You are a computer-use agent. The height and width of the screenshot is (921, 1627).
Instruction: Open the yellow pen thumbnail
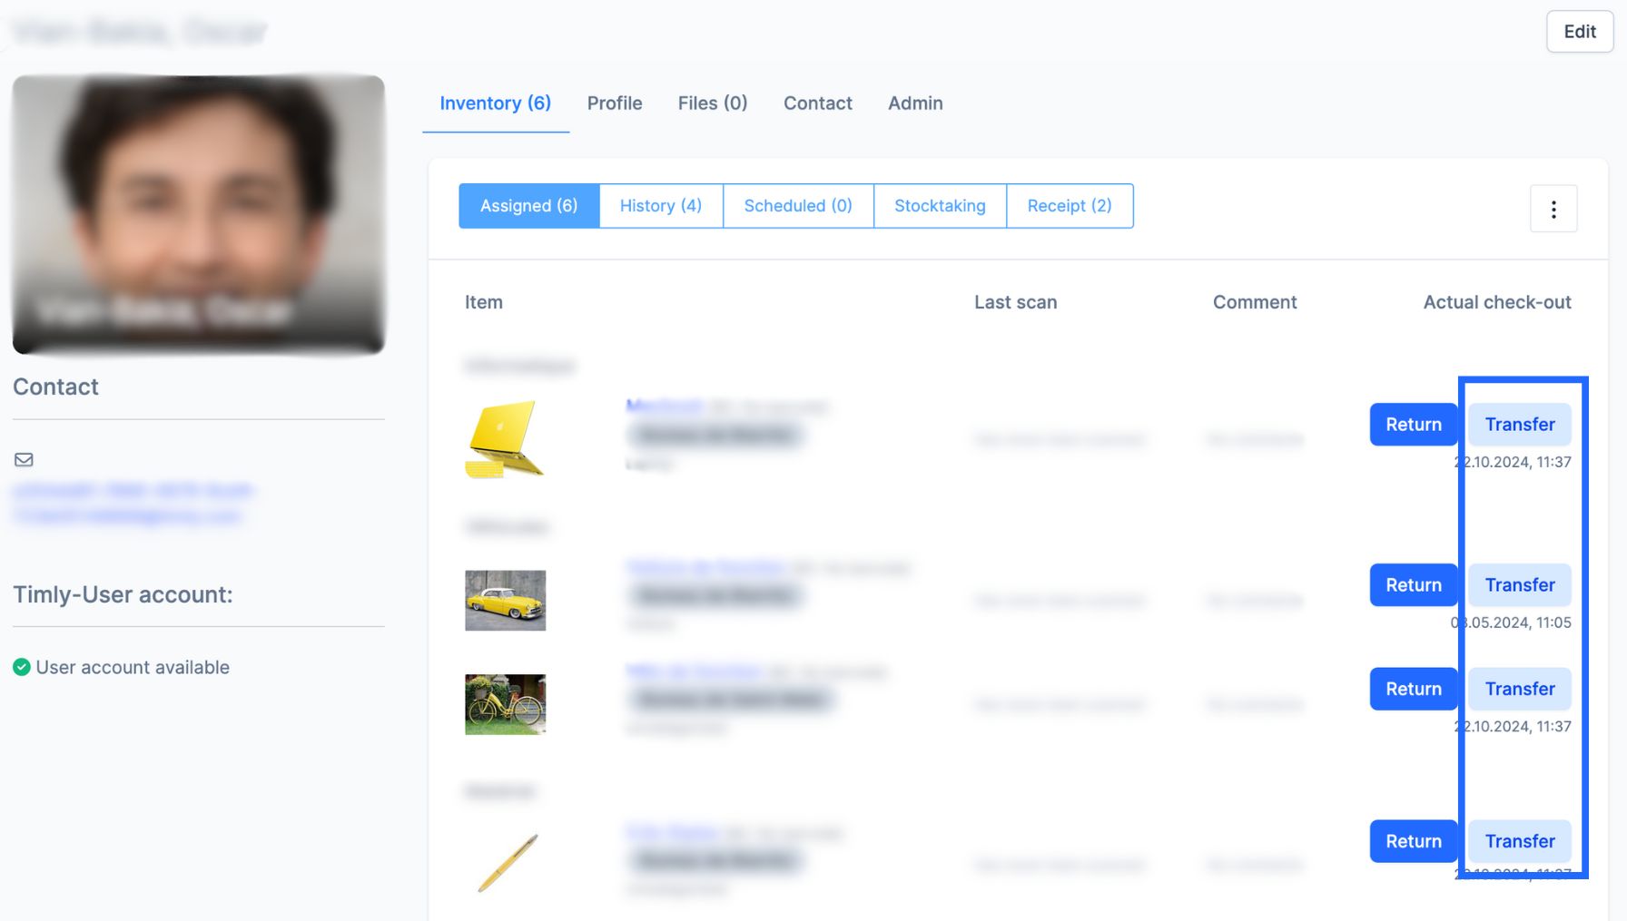tap(508, 863)
